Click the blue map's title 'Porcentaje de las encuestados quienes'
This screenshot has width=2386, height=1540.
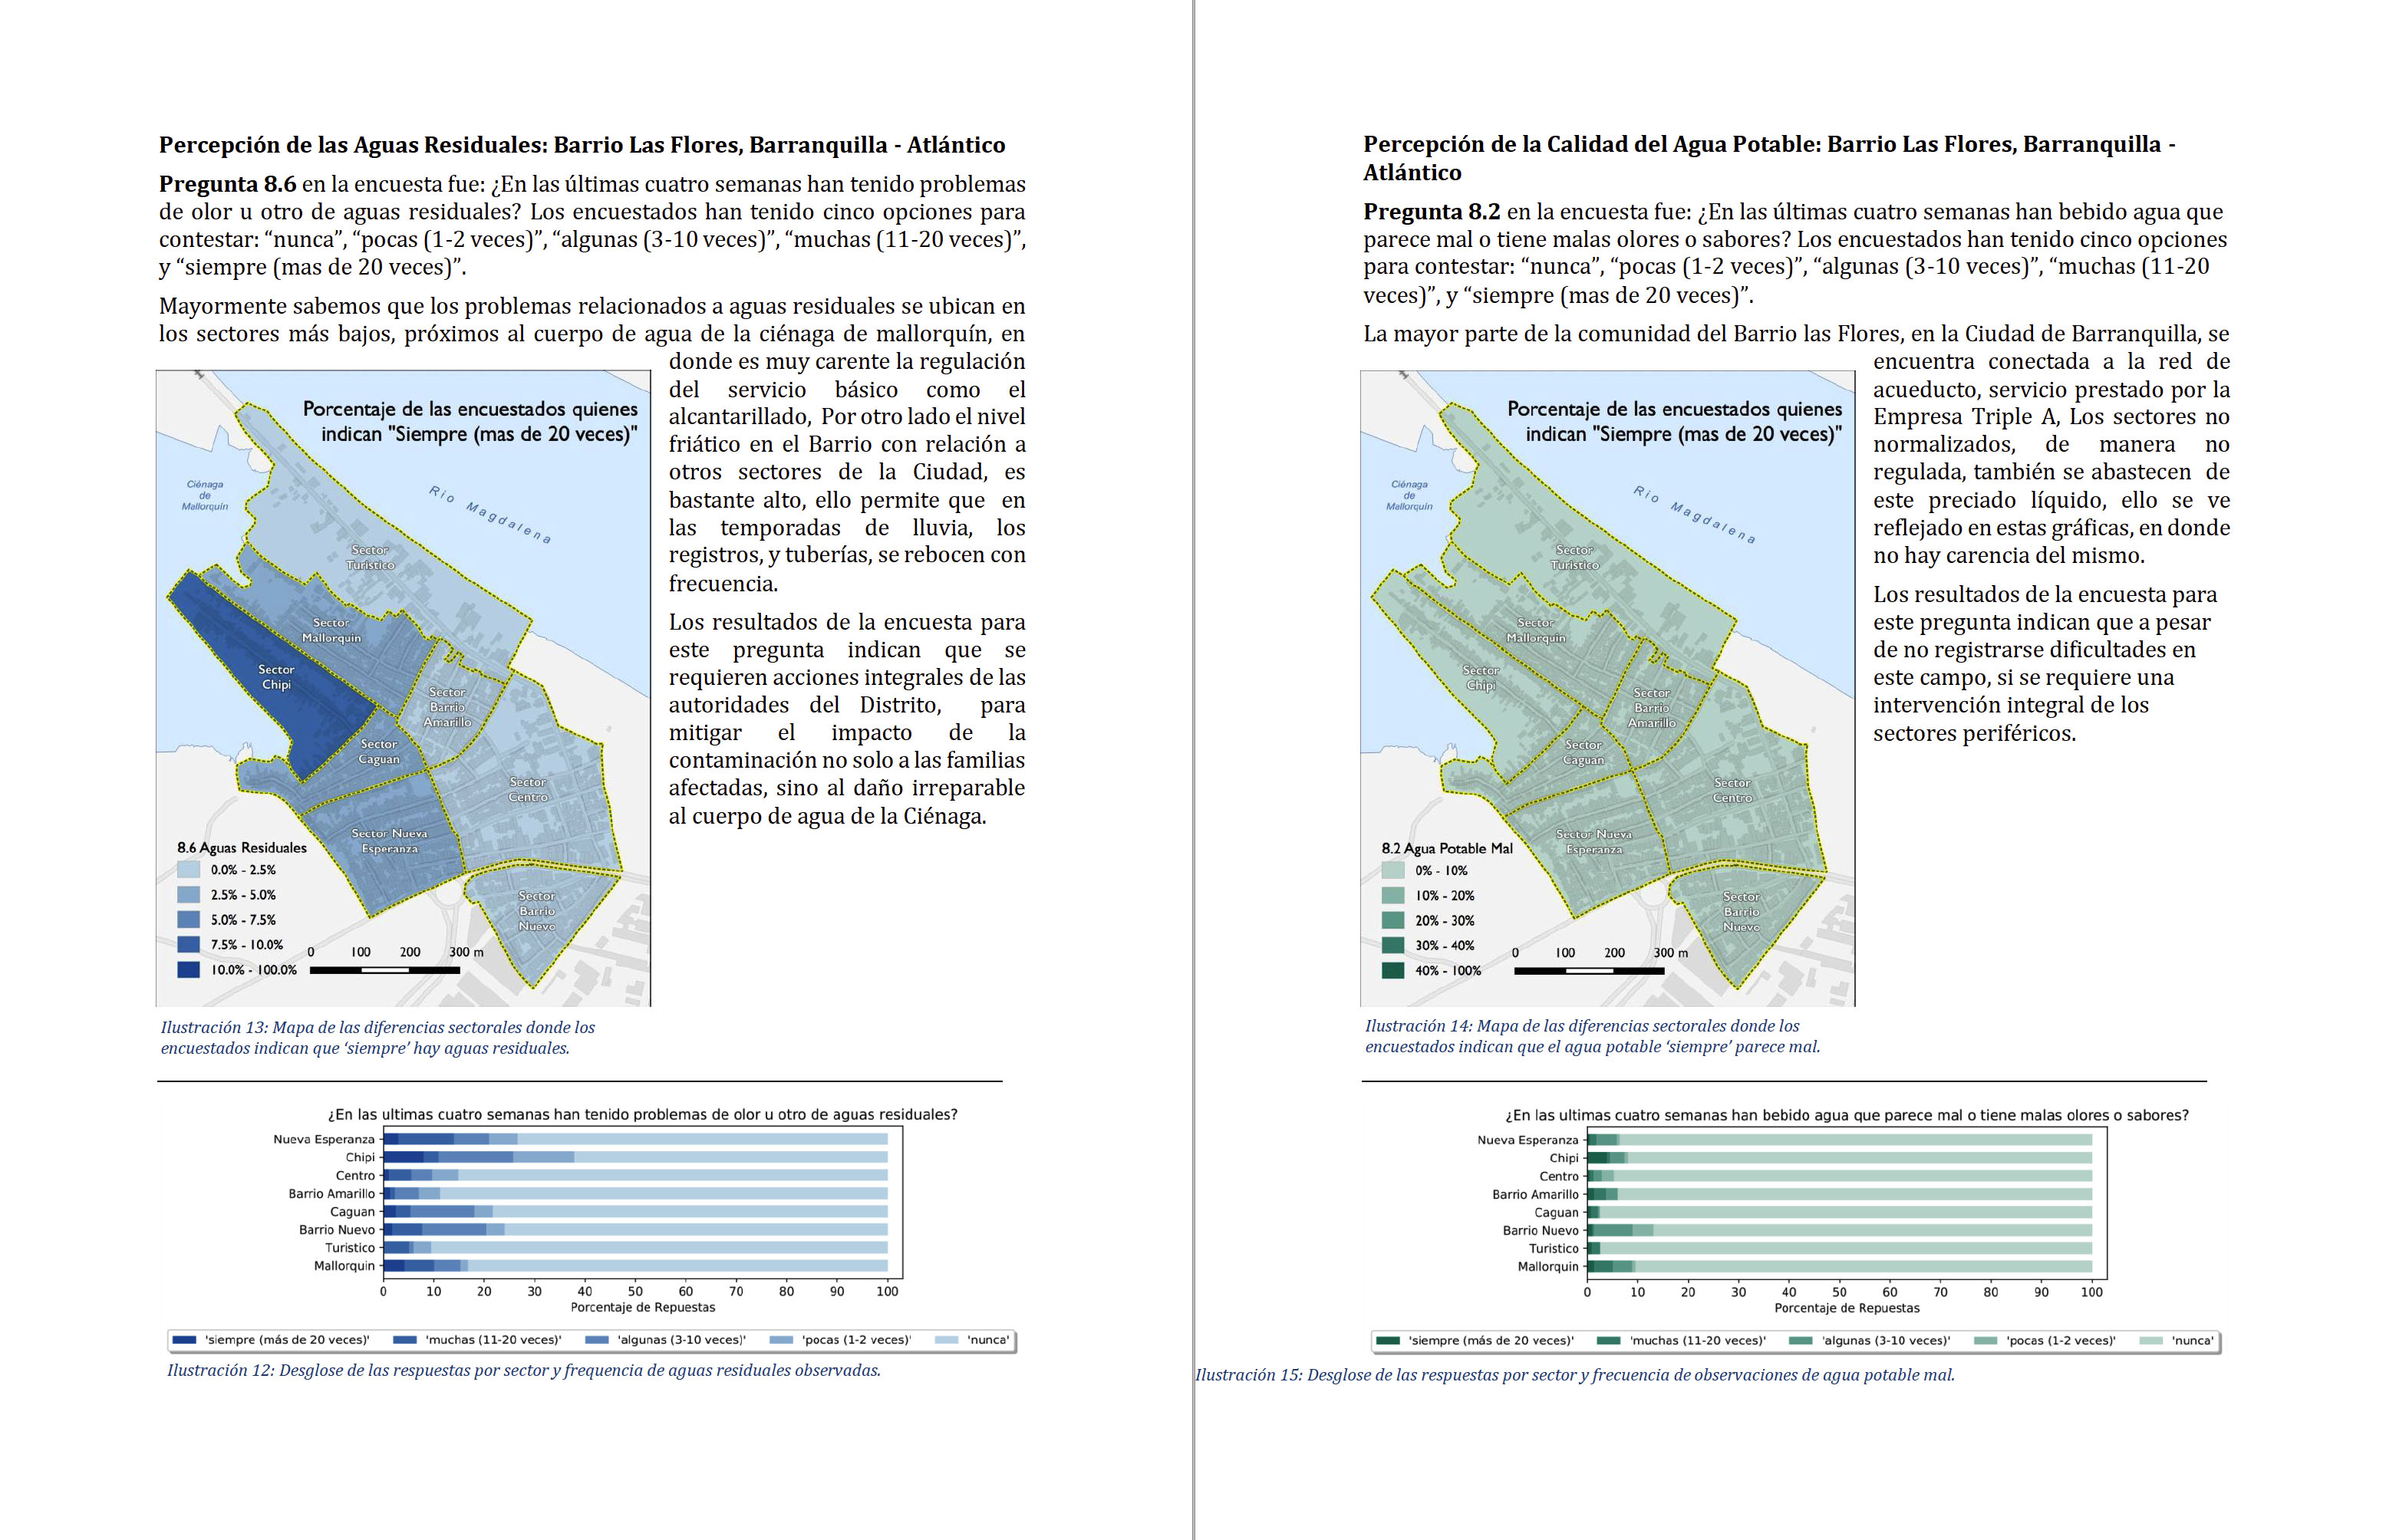point(470,409)
